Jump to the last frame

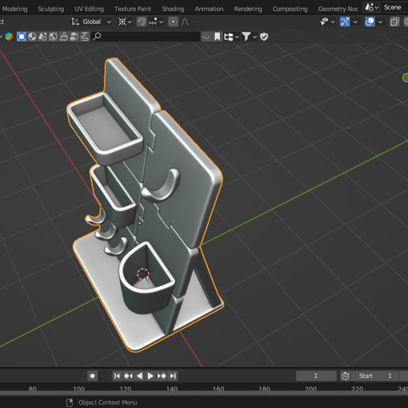[172, 376]
